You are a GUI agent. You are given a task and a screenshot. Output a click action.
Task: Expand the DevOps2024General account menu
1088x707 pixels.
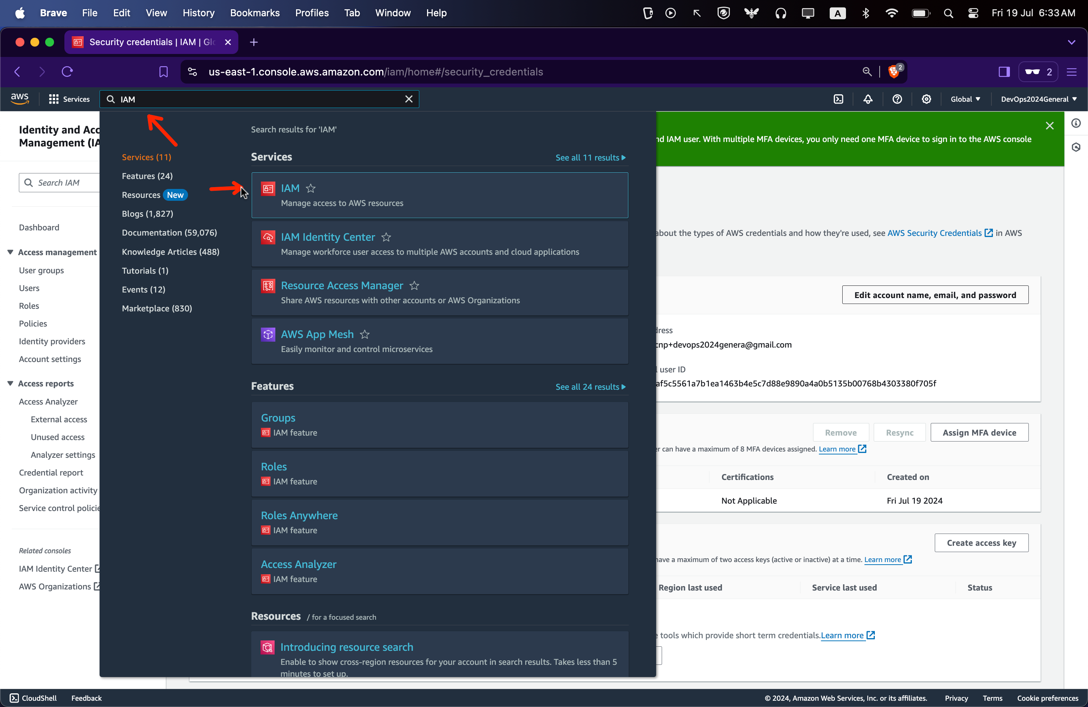[x=1038, y=99]
